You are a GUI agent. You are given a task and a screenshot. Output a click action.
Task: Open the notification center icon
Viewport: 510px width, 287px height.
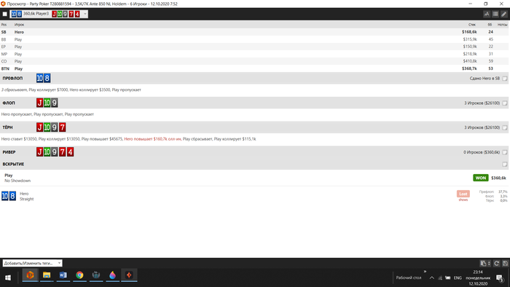pyautogui.click(x=500, y=278)
